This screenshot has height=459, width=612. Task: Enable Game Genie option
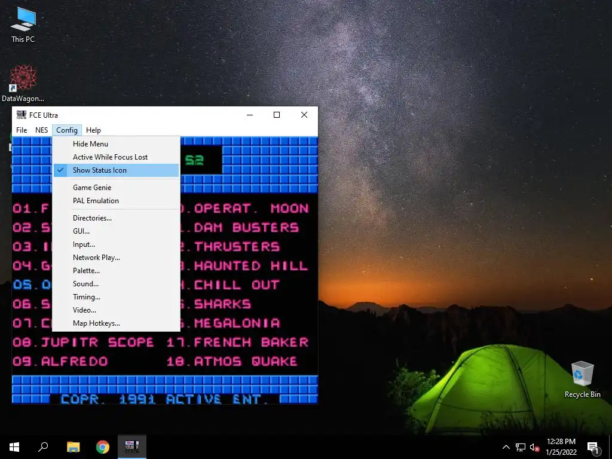click(x=116, y=187)
